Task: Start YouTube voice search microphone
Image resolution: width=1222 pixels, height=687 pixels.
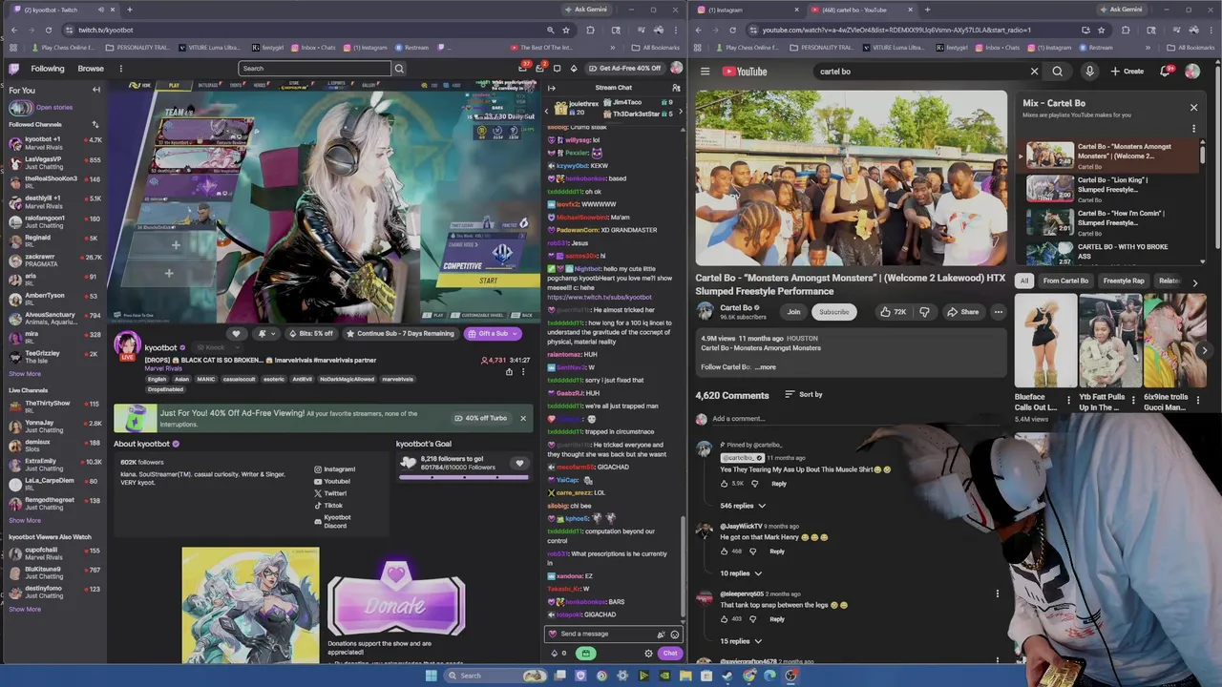Action: tap(1089, 72)
